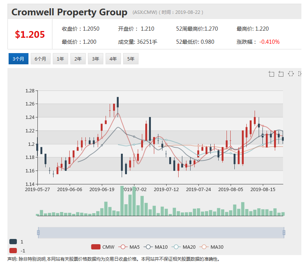Select the 5年 time range button

point(131,59)
